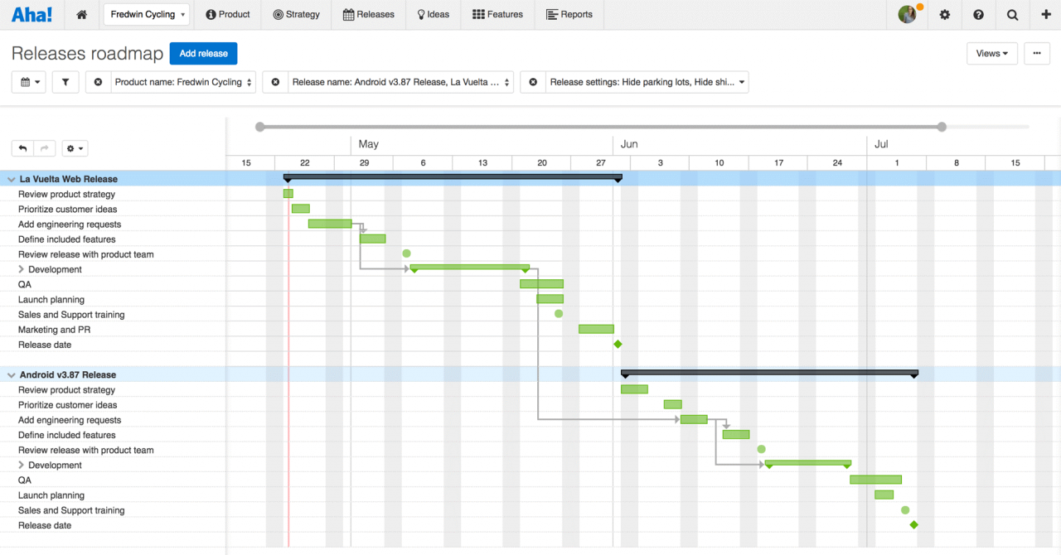This screenshot has width=1061, height=555.
Task: Open search with magnifier icon
Action: pos(1013,15)
